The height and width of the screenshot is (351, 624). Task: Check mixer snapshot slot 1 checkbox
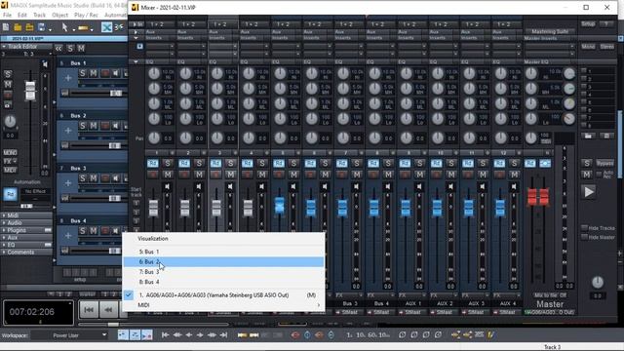pyautogui.click(x=584, y=71)
